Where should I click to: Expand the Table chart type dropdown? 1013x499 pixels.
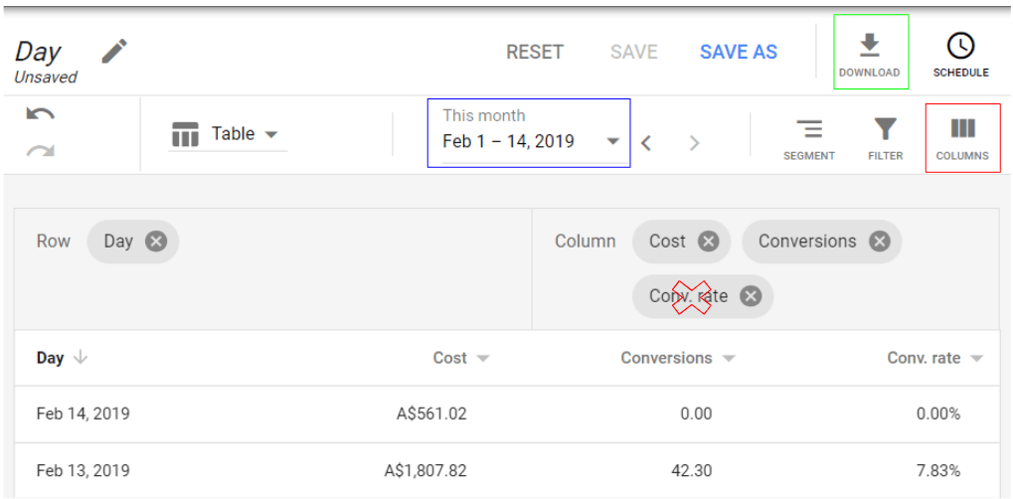(x=228, y=134)
